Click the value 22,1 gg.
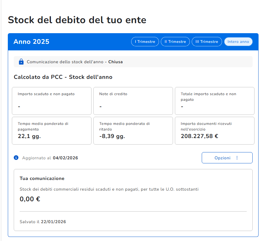Screen dimensions: 262x241 click(x=29, y=136)
